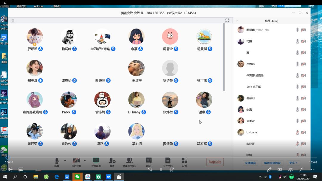Open the 更多 dropdown in member panel
The image size is (322, 181).
(293, 163)
